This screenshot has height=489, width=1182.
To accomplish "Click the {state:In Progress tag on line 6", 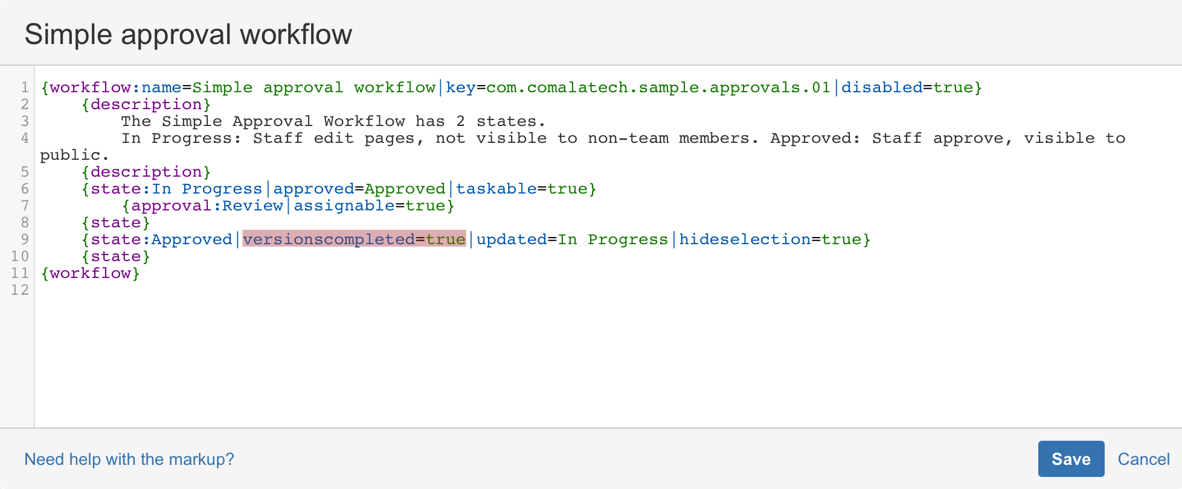I will (x=172, y=189).
